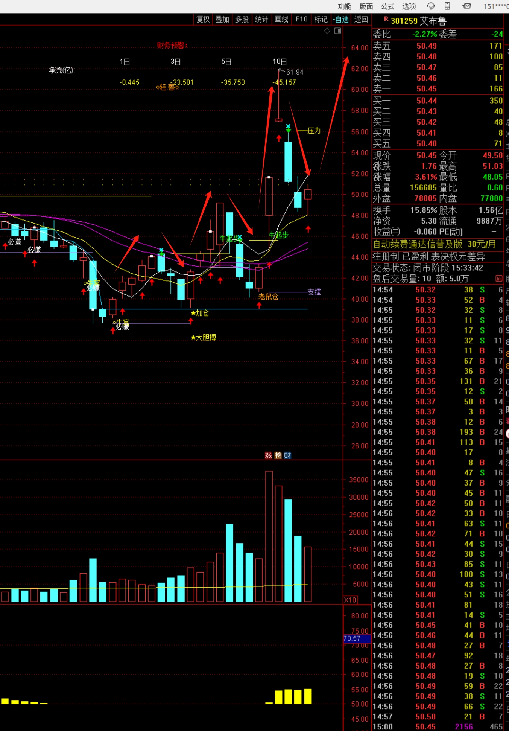Open the 功能 menu
Image resolution: width=509 pixels, height=731 pixels.
click(344, 6)
